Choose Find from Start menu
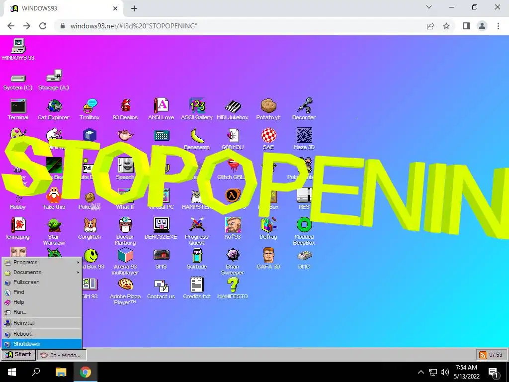This screenshot has width=509, height=382. [x=42, y=292]
